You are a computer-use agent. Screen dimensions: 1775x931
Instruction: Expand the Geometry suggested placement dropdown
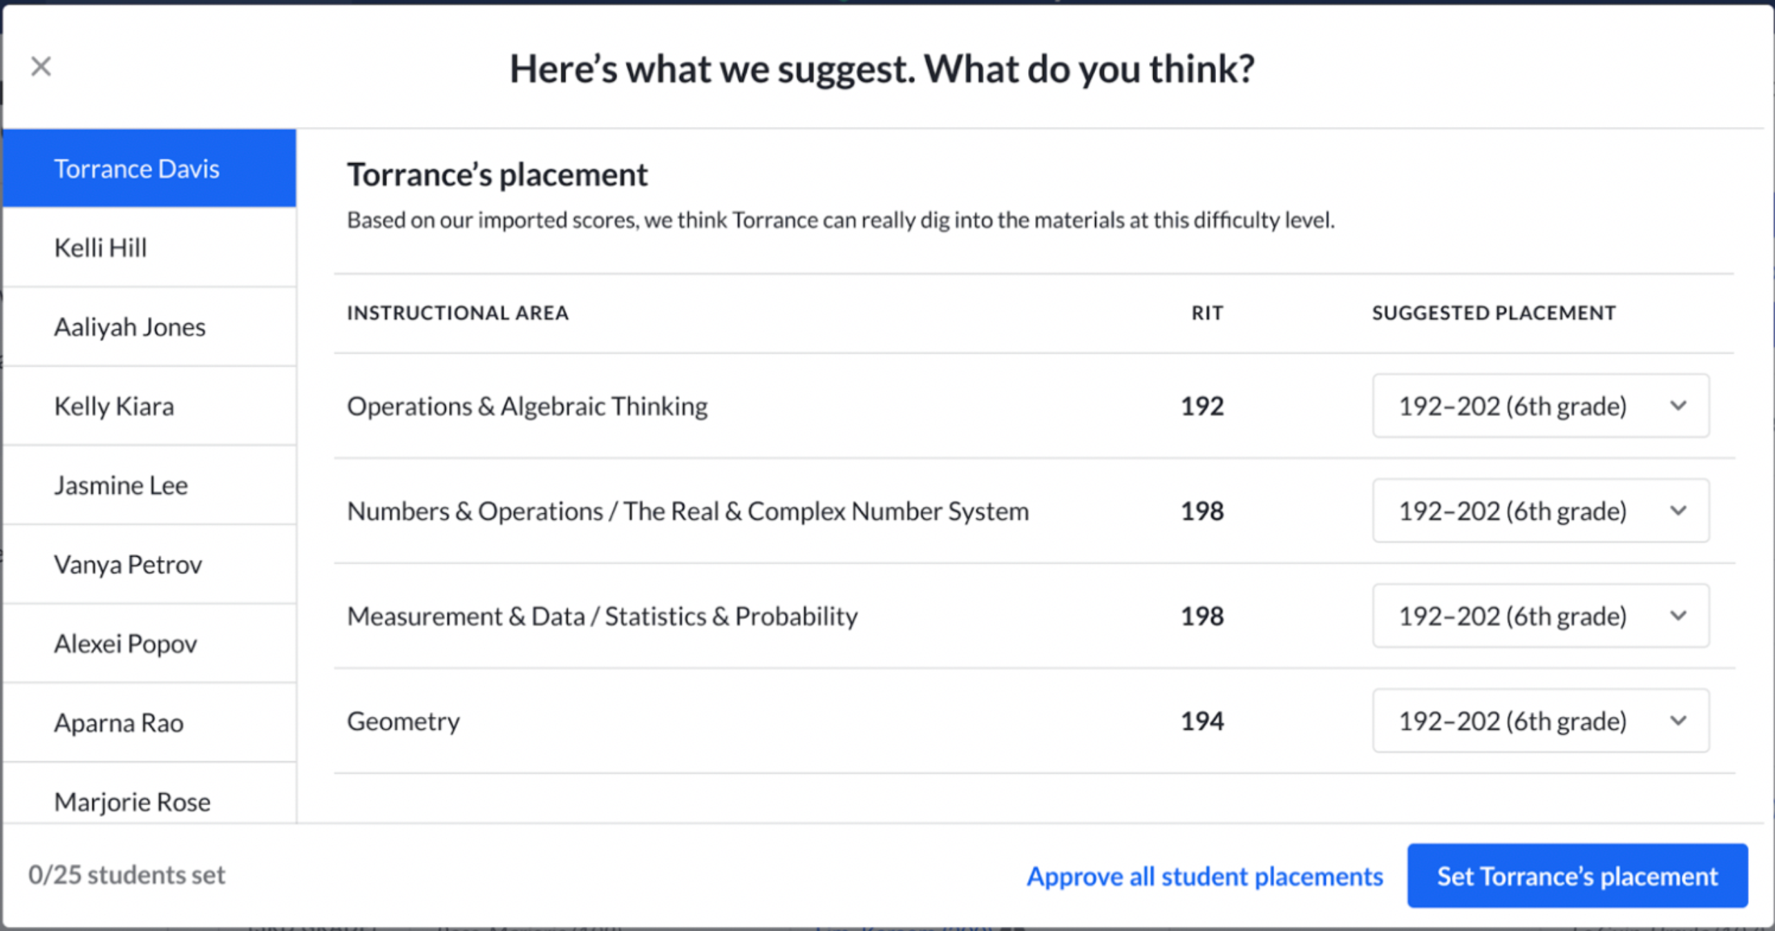coord(1541,721)
